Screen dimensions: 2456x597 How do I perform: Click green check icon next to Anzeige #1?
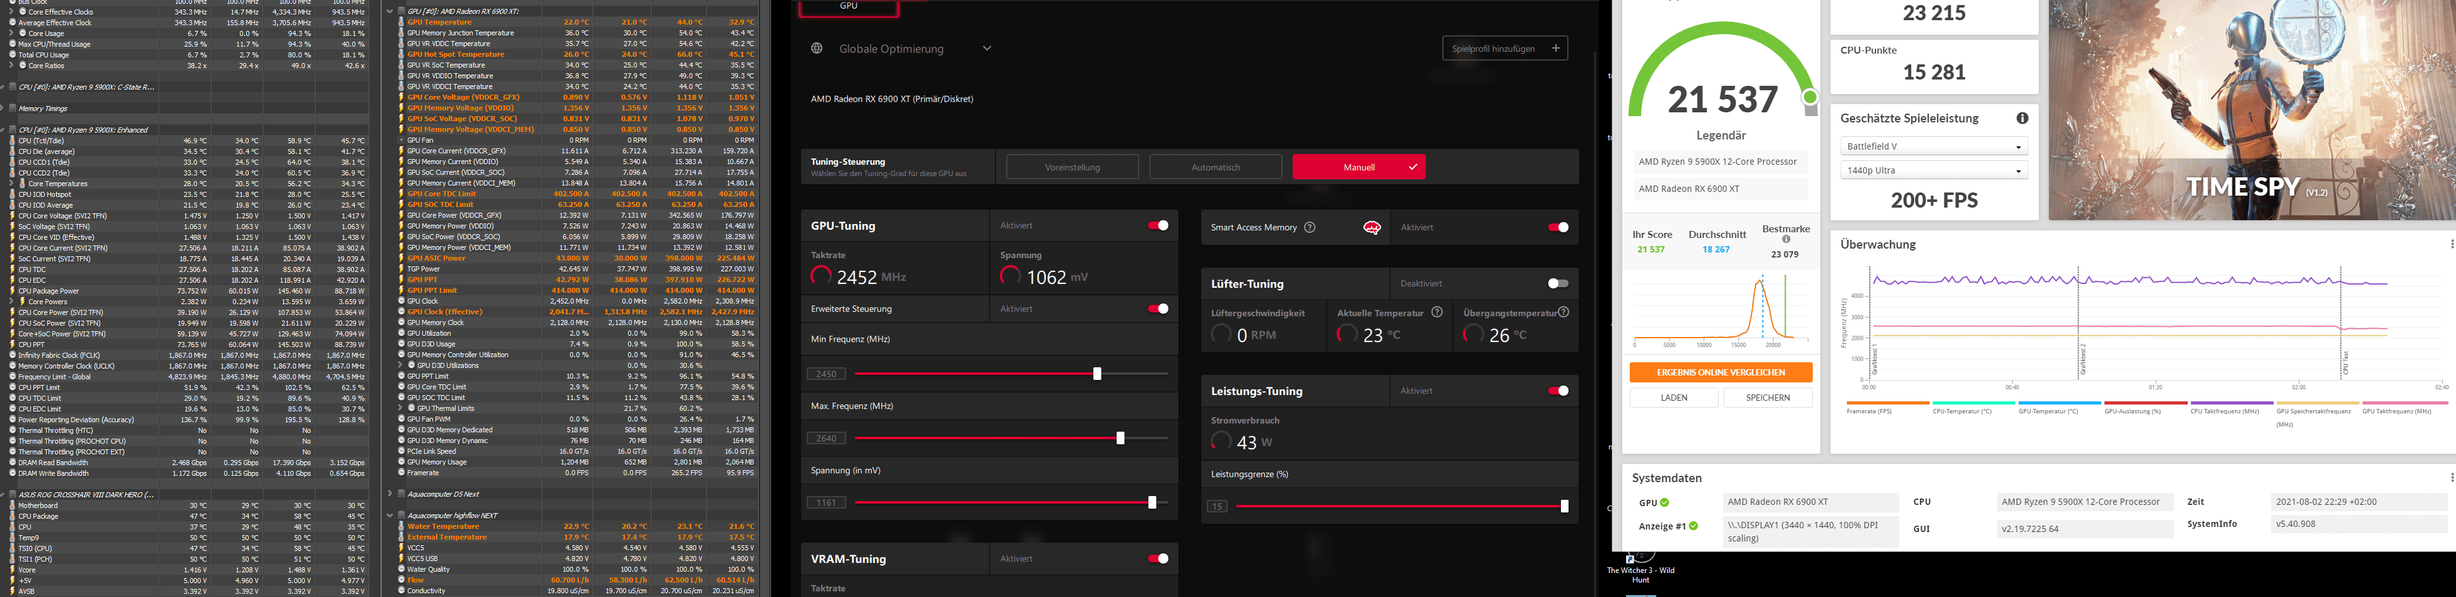1694,526
